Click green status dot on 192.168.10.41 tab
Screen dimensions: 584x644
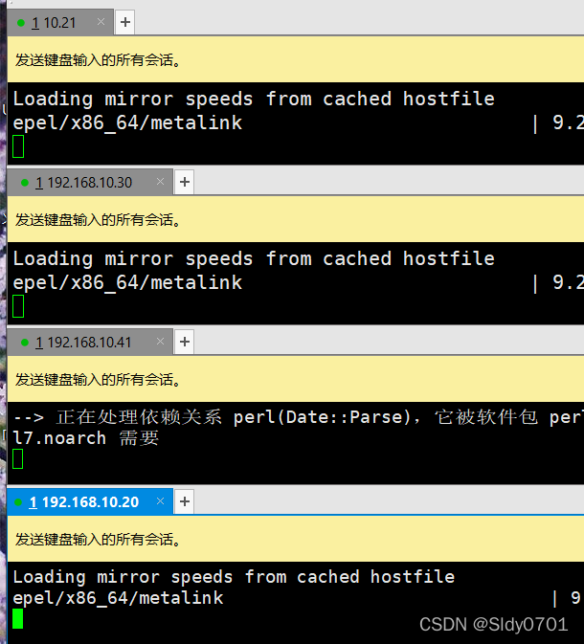tap(25, 343)
